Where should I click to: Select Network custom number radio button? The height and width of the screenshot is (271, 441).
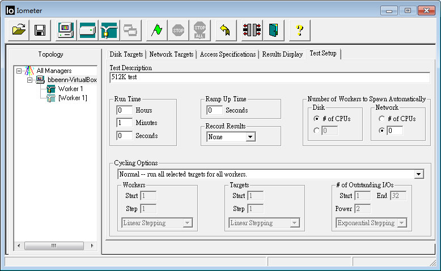tap(381, 131)
